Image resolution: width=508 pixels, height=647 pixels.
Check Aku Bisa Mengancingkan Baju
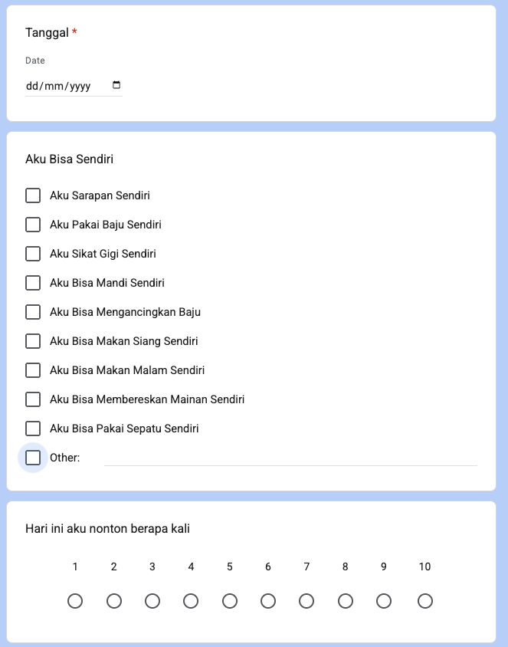click(x=33, y=312)
